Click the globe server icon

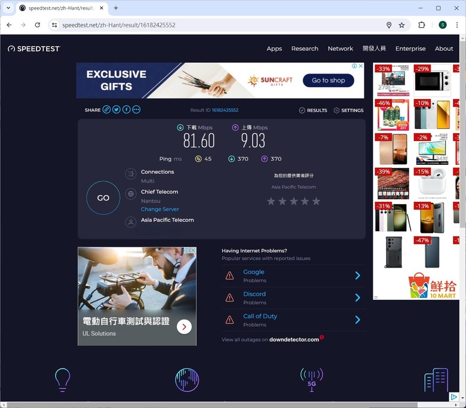[x=131, y=194]
